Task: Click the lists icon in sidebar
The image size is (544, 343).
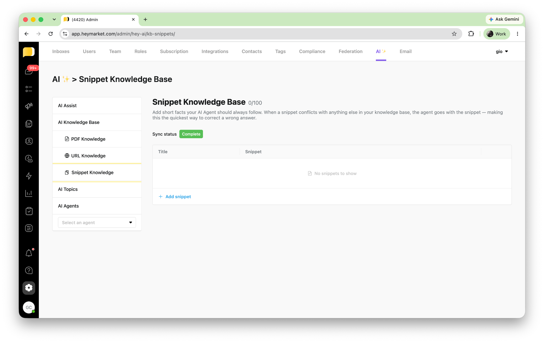Action: [x=29, y=89]
